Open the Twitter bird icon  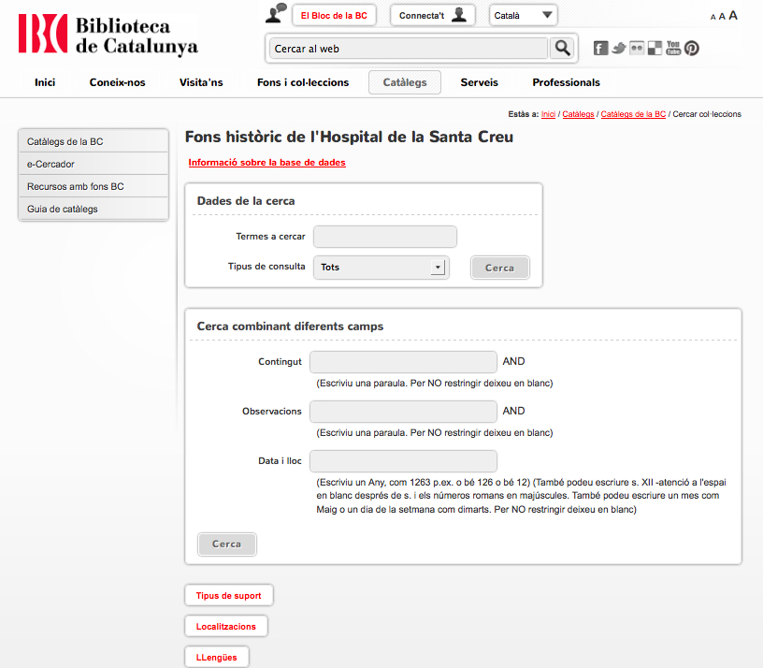click(x=618, y=49)
